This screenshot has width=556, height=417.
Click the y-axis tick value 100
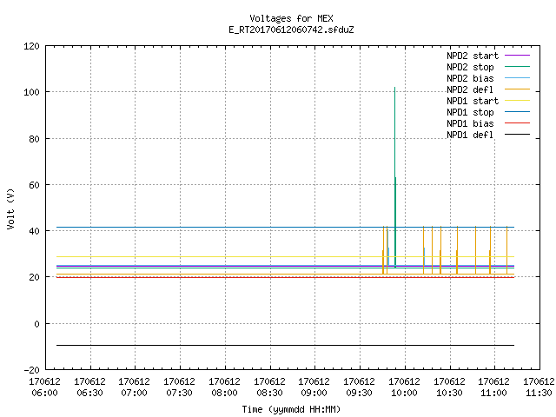click(31, 93)
